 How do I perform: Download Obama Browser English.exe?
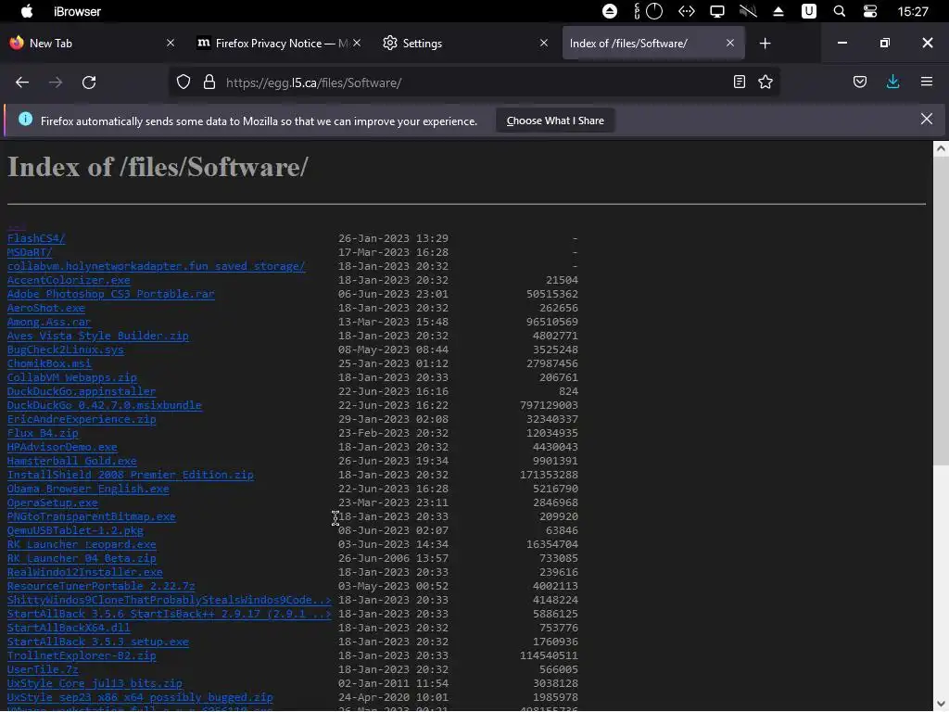point(88,489)
